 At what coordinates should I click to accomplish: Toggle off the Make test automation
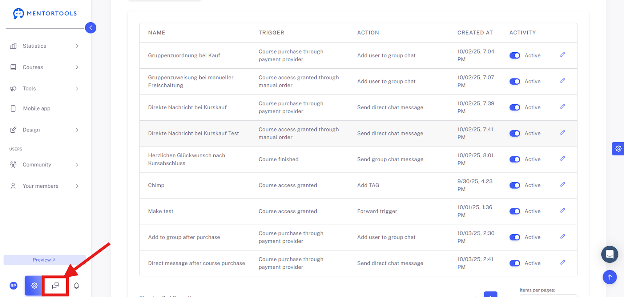(x=515, y=211)
